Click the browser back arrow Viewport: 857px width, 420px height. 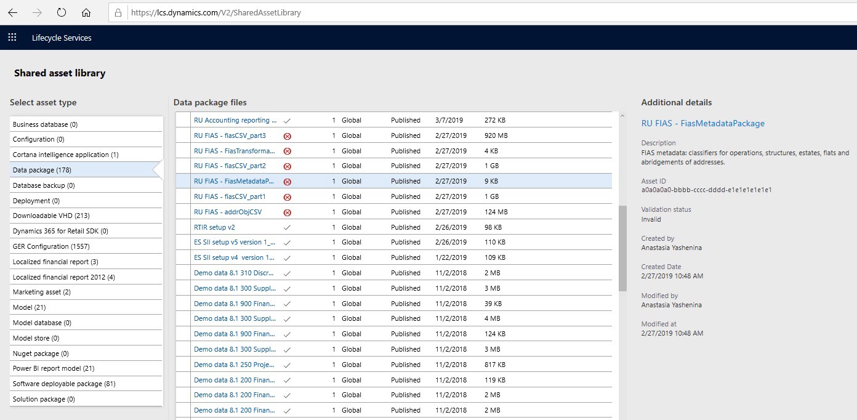pos(12,12)
